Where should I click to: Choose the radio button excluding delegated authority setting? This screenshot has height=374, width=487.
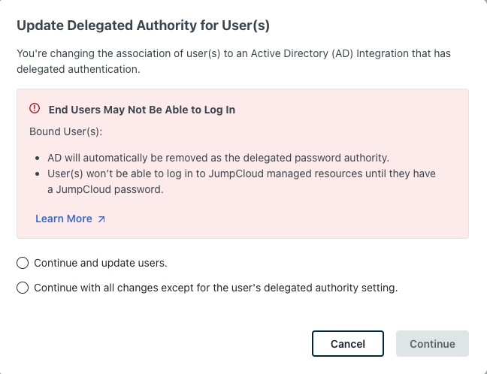[23, 288]
